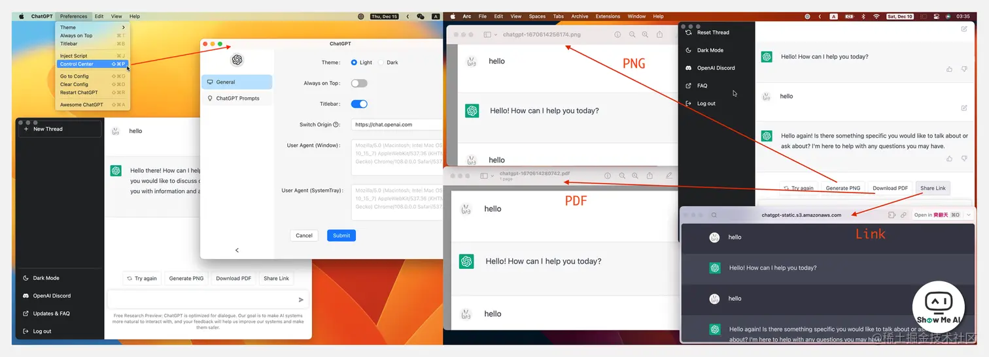
Task: Open the Preferences menu in the menu bar
Action: click(x=73, y=16)
